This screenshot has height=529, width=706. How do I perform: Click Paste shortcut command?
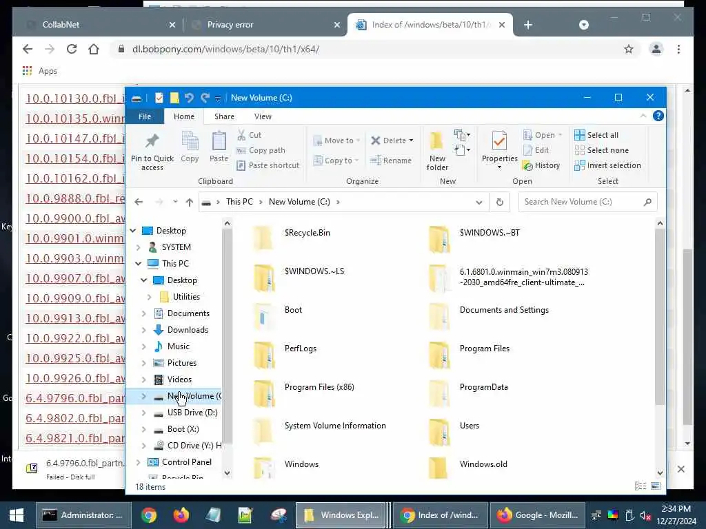pos(268,165)
